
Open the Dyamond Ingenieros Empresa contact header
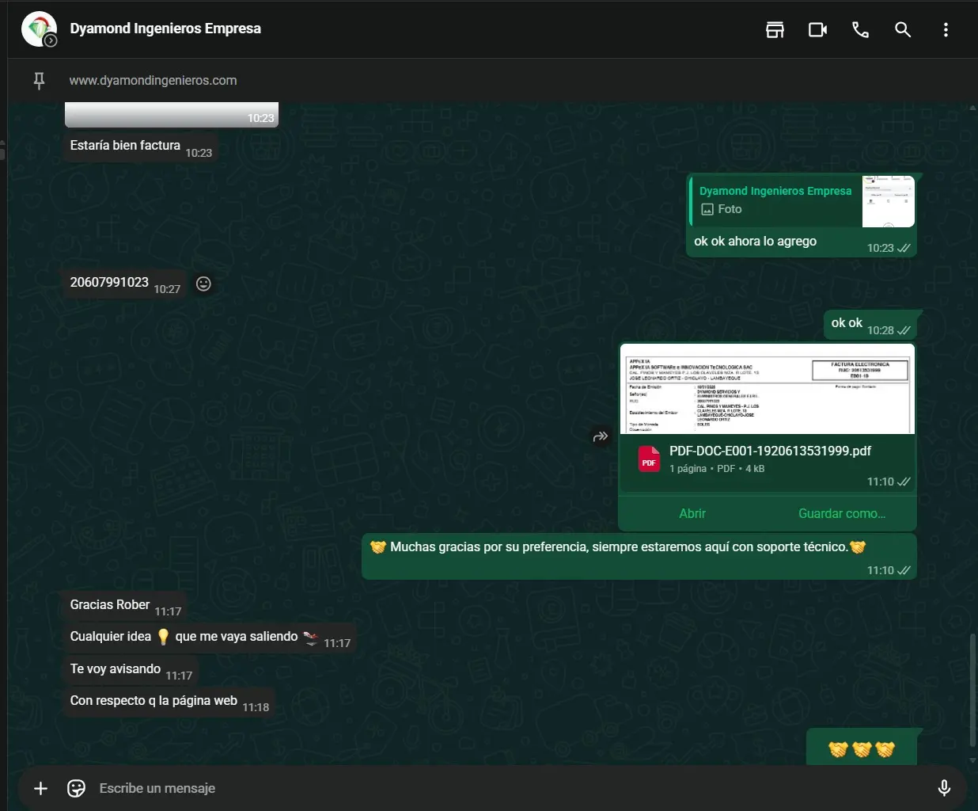point(165,29)
